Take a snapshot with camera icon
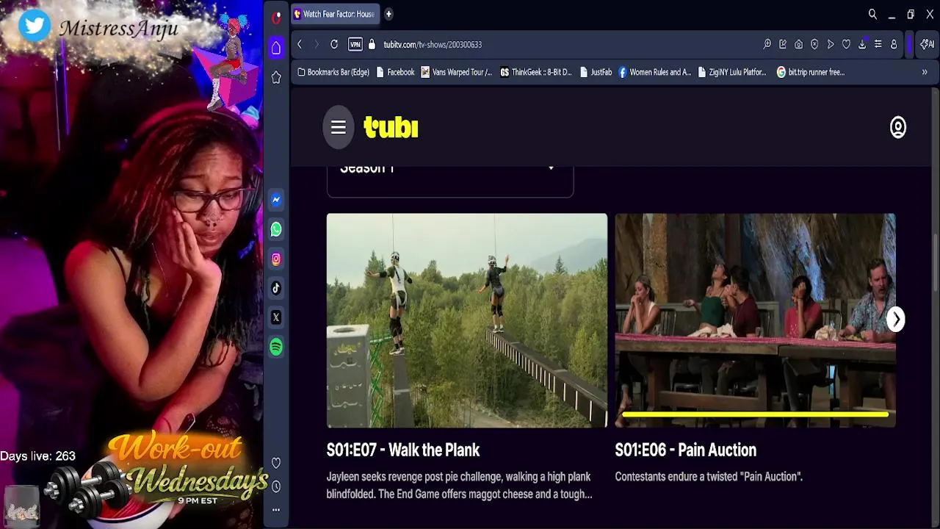Viewport: 940px width, 529px height. click(x=798, y=44)
